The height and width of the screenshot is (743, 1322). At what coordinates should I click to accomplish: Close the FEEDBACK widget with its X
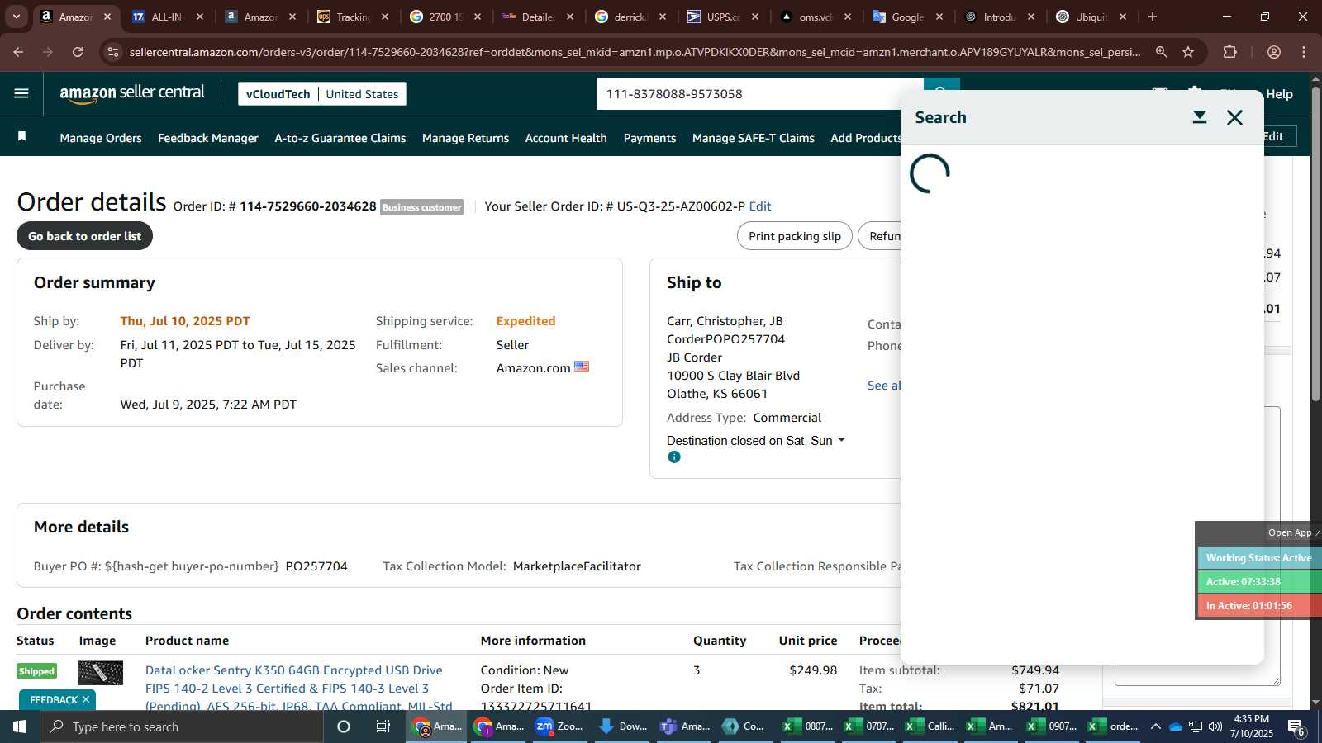(x=86, y=699)
